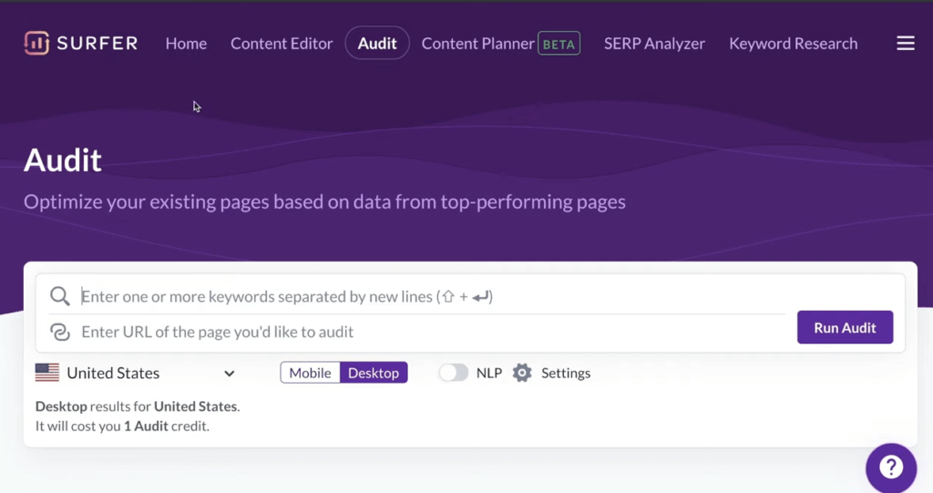Click the "Optimize your existing pages" subtitle

(324, 202)
